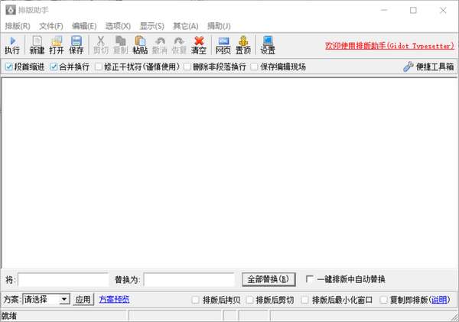Pin window on top with 置顶
Screen dimensions: 459x322
243,45
